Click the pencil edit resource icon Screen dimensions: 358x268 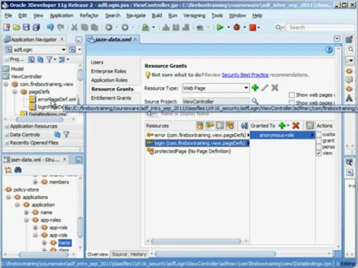[265, 88]
